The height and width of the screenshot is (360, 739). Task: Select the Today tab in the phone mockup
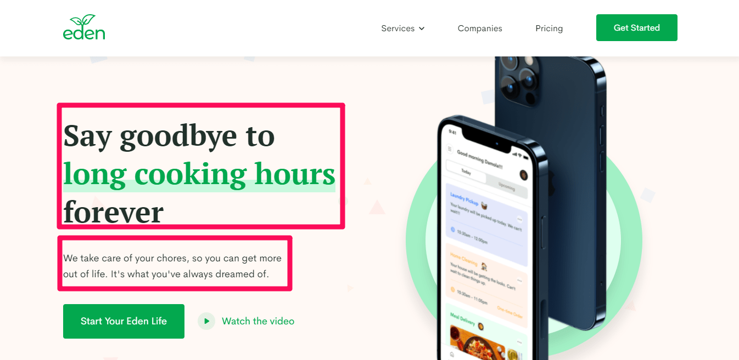point(467,172)
